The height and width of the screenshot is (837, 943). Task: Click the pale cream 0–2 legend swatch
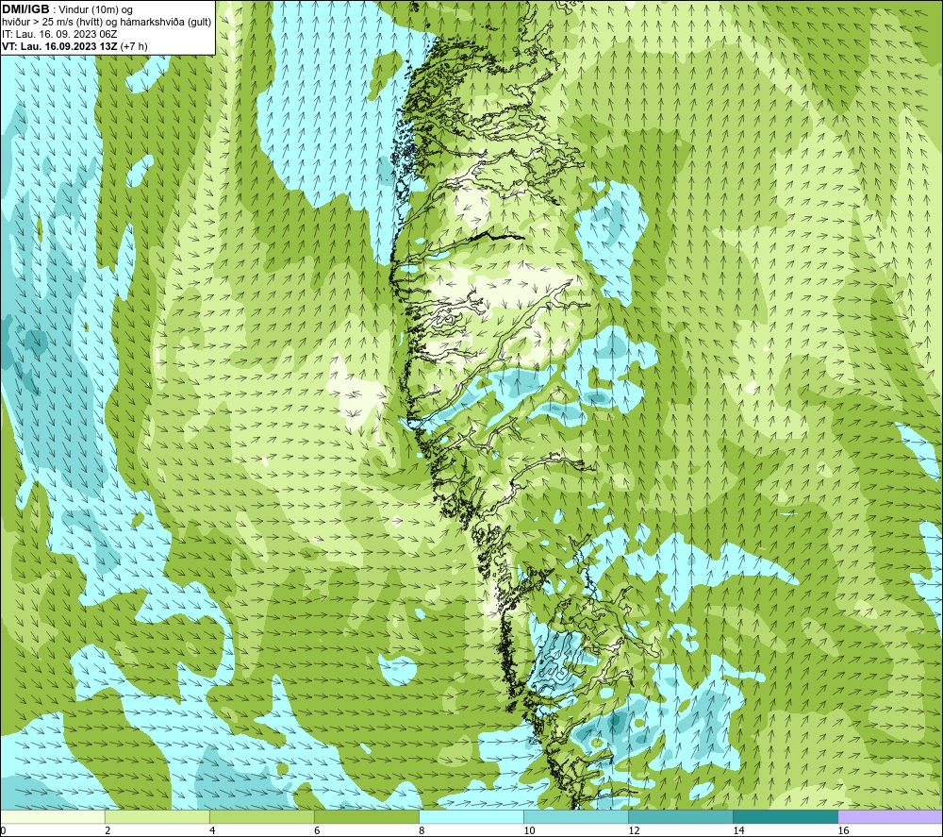tap(53, 816)
